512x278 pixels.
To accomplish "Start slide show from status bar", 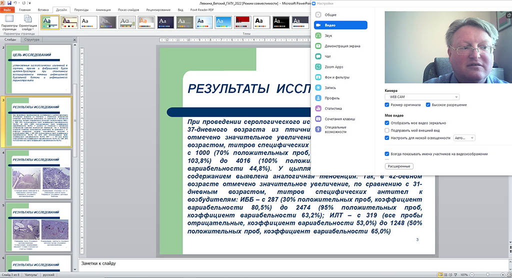I will coord(455,274).
